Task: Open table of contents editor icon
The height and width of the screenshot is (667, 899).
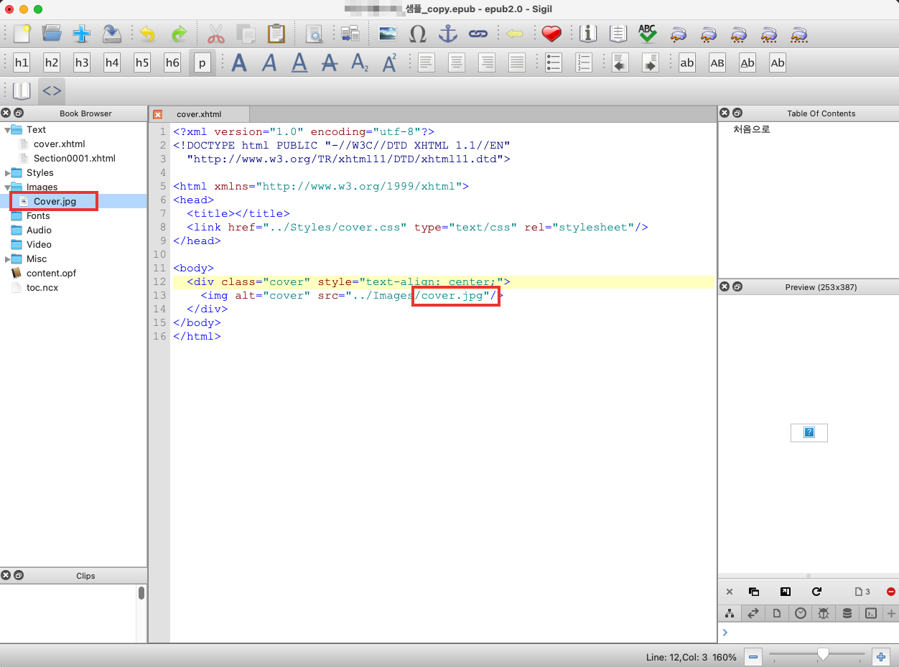Action: click(618, 33)
